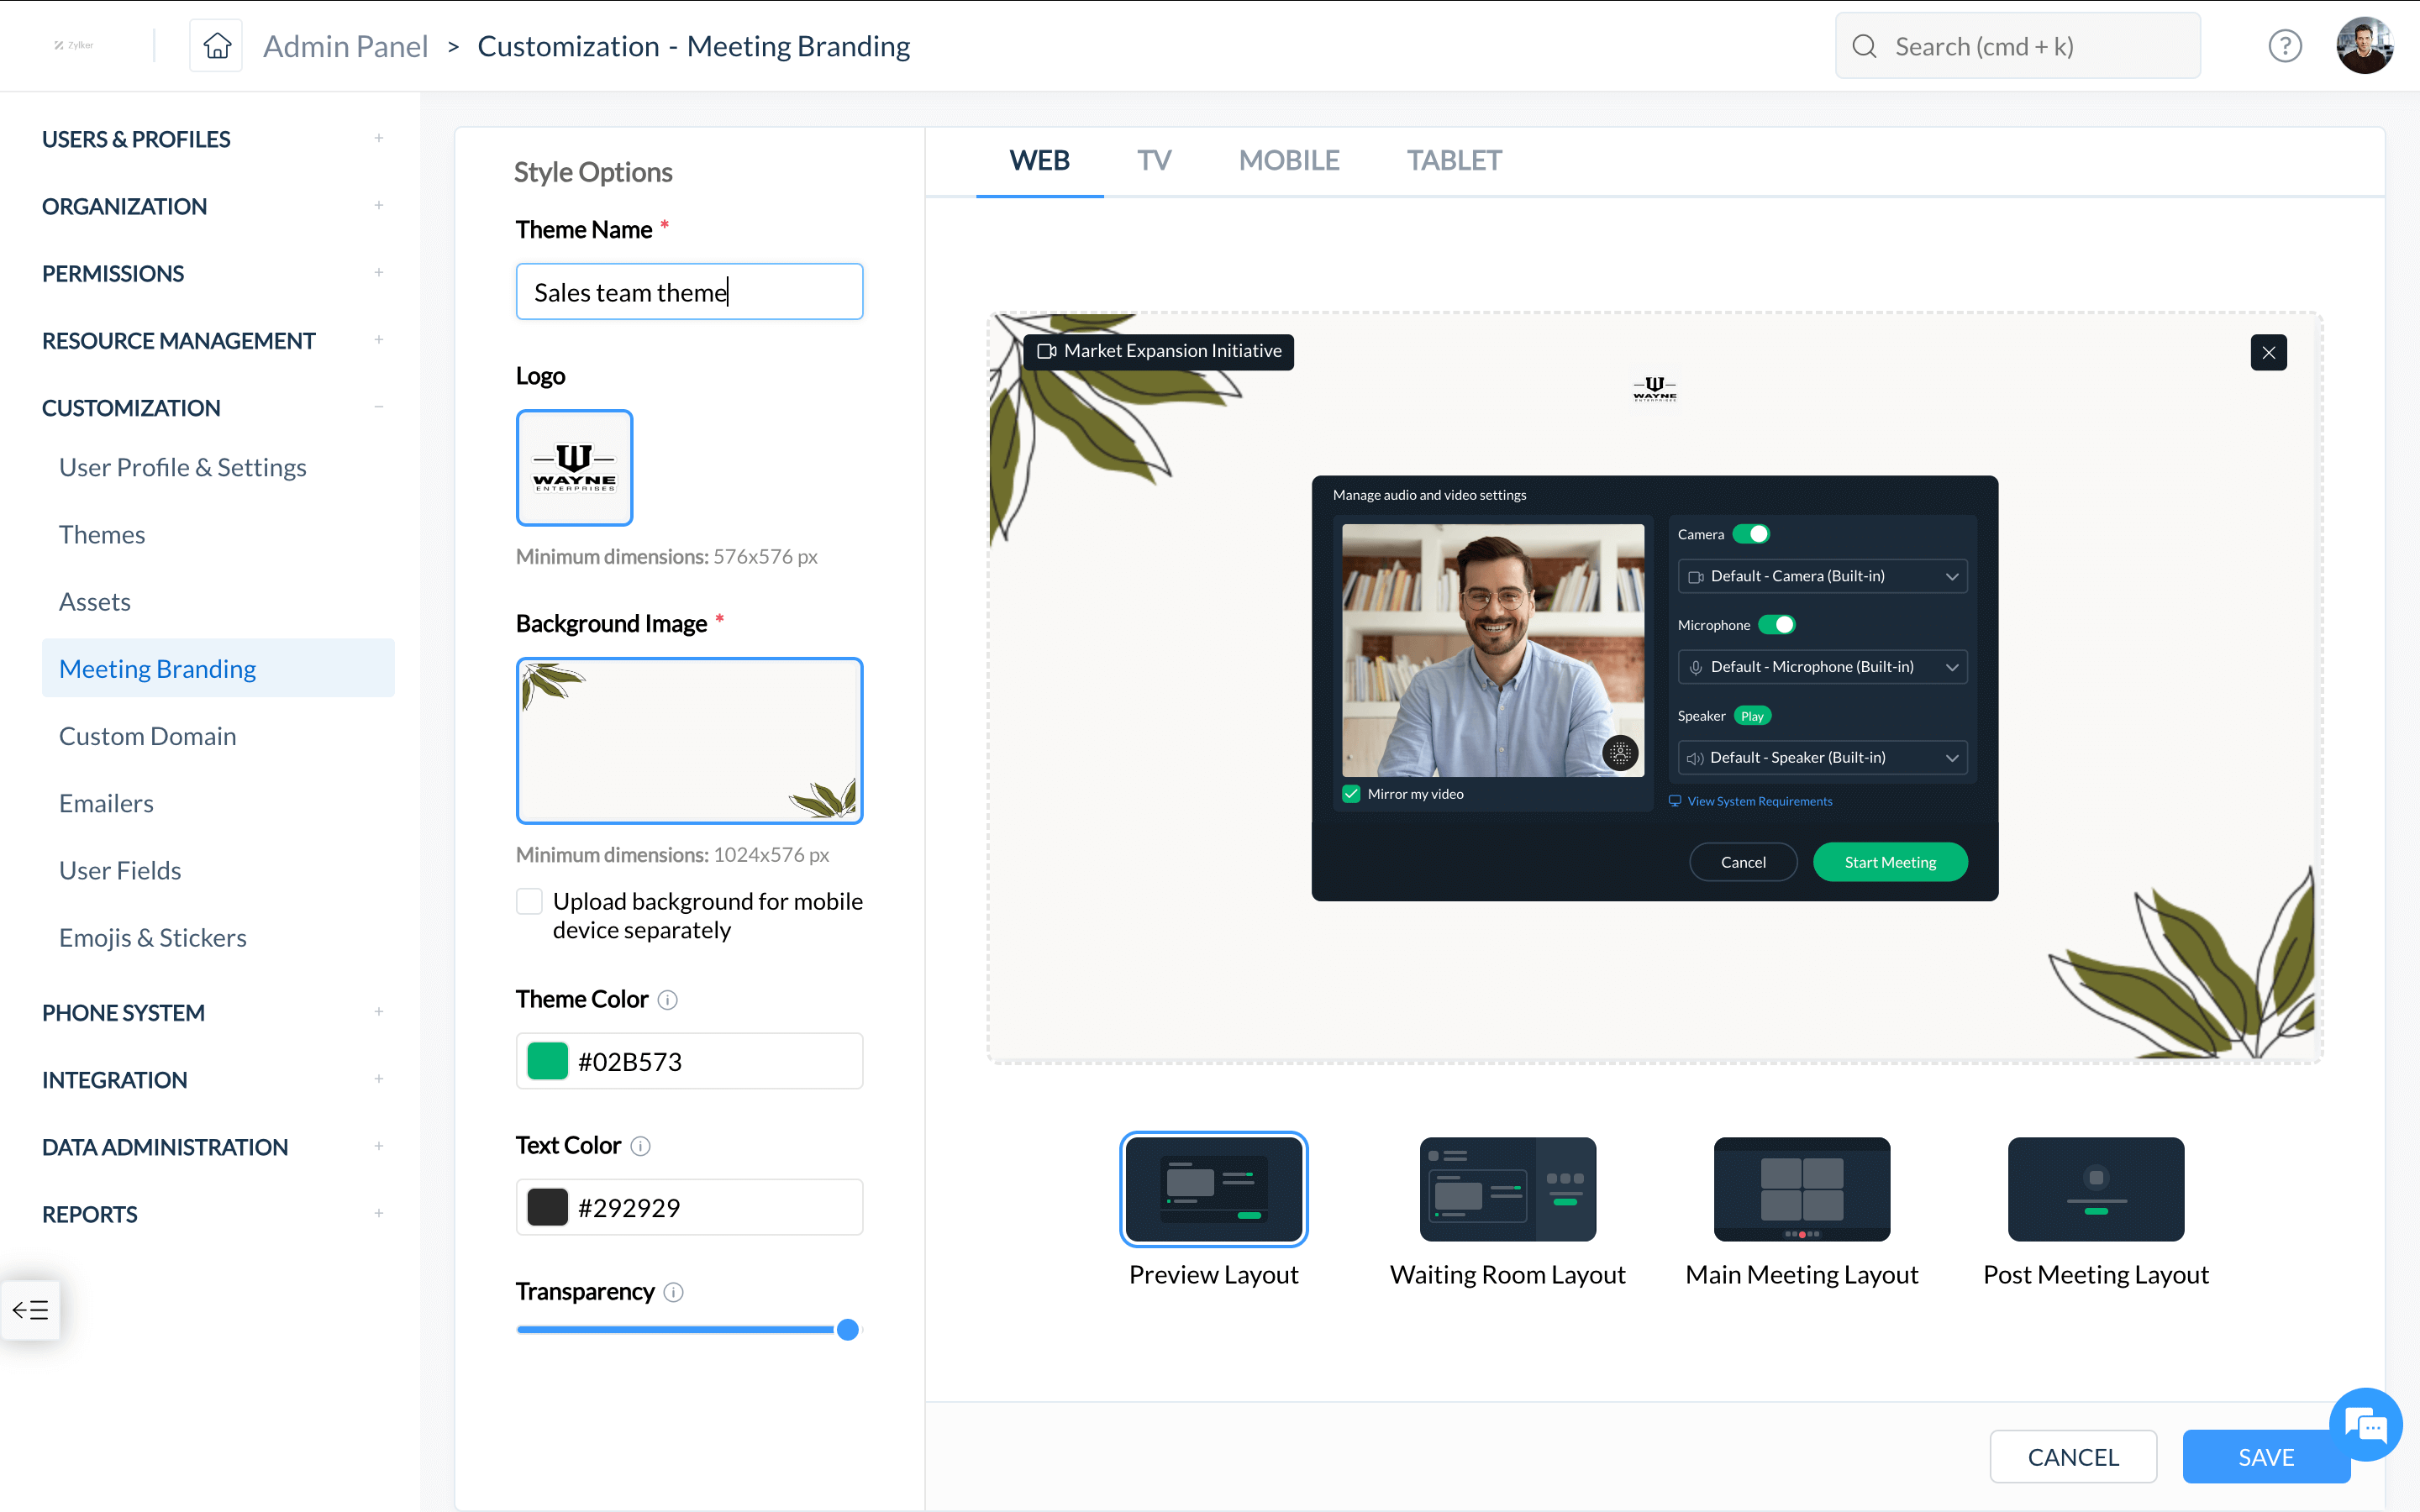2420x1512 pixels.
Task: Check Upload background for mobile device separately
Action: pyautogui.click(x=529, y=901)
